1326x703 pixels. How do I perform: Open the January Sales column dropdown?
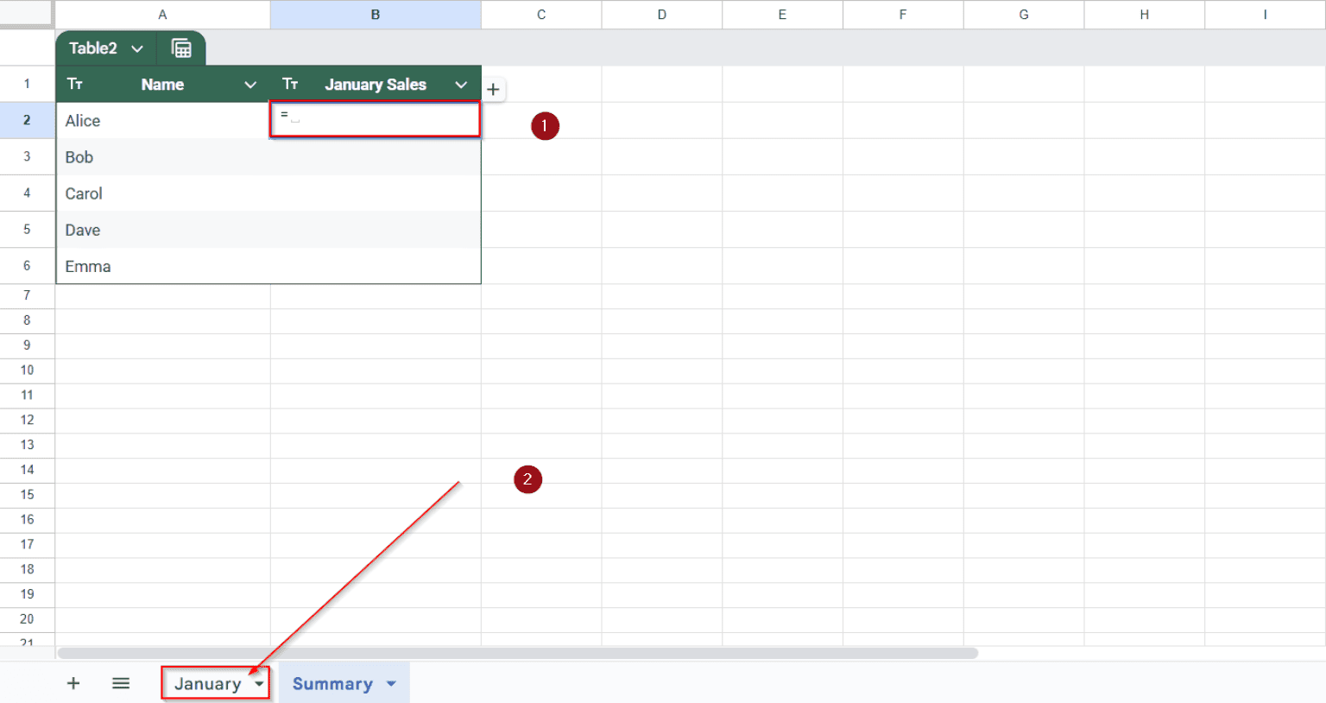point(461,84)
